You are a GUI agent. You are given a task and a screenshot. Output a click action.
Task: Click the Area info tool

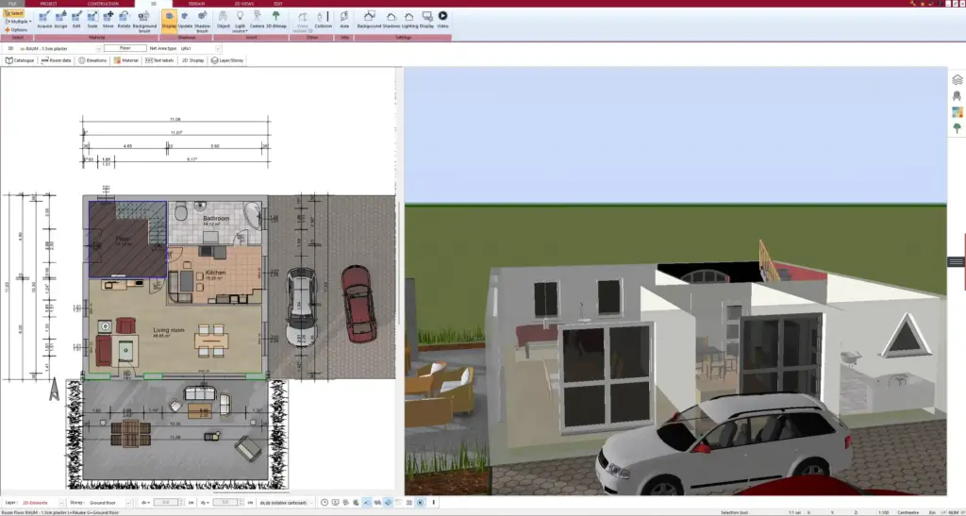click(344, 19)
